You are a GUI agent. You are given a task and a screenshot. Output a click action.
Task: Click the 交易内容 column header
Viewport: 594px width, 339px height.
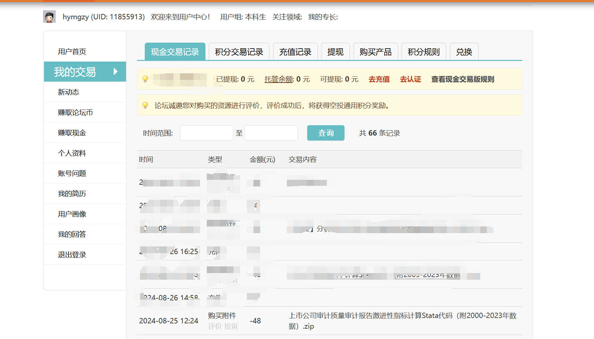(x=303, y=160)
